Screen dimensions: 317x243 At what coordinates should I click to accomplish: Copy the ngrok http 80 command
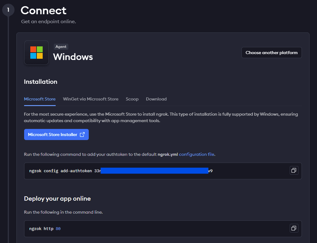point(294,228)
